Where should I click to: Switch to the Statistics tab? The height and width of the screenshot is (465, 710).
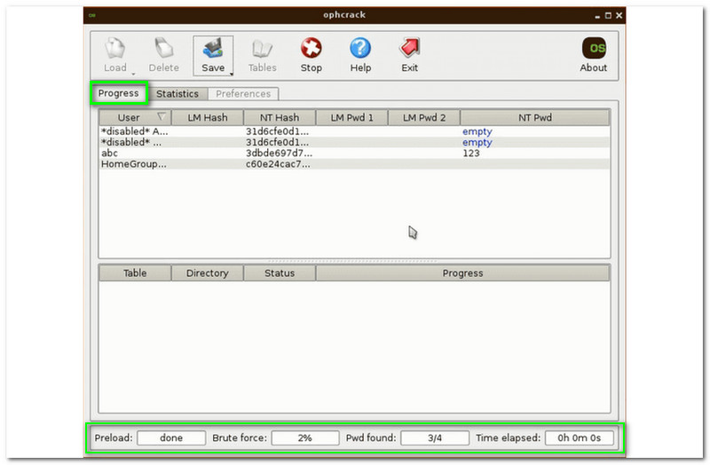coord(177,94)
